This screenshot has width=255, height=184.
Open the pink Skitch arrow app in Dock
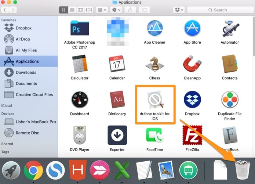pyautogui.click(x=100, y=170)
